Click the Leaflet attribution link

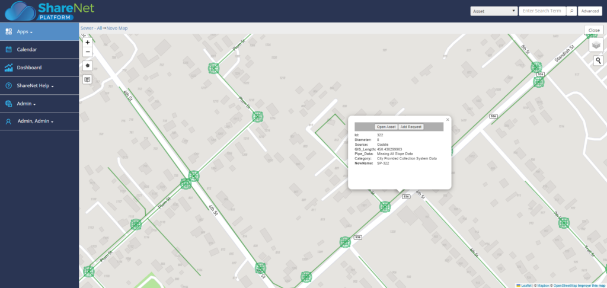(526, 285)
